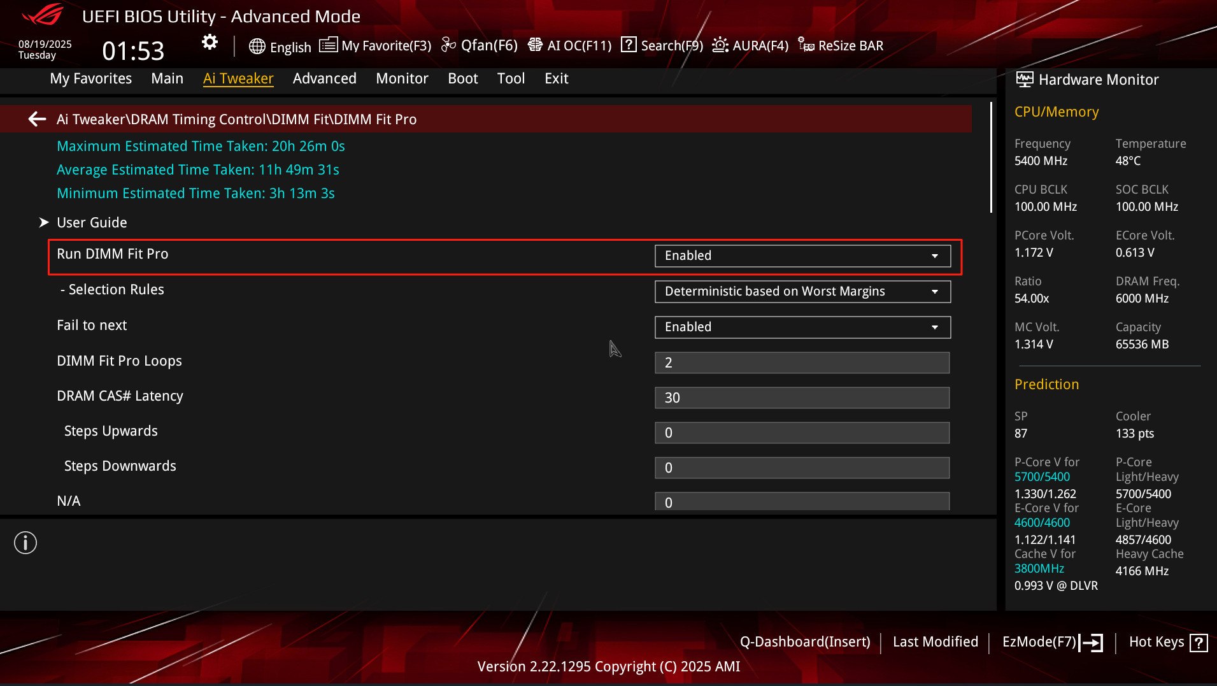Screen dimensions: 1217x686
Task: Click the Fail to next dropdown arrow
Action: click(935, 327)
